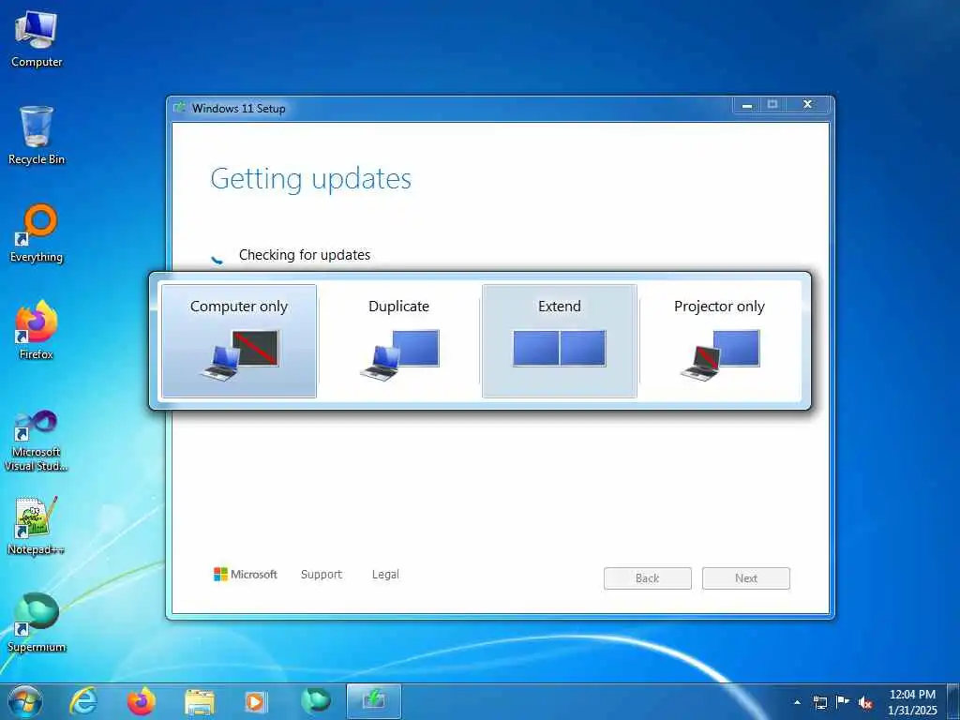The width and height of the screenshot is (960, 720).
Task: Choose the Extend display mode
Action: tap(560, 341)
